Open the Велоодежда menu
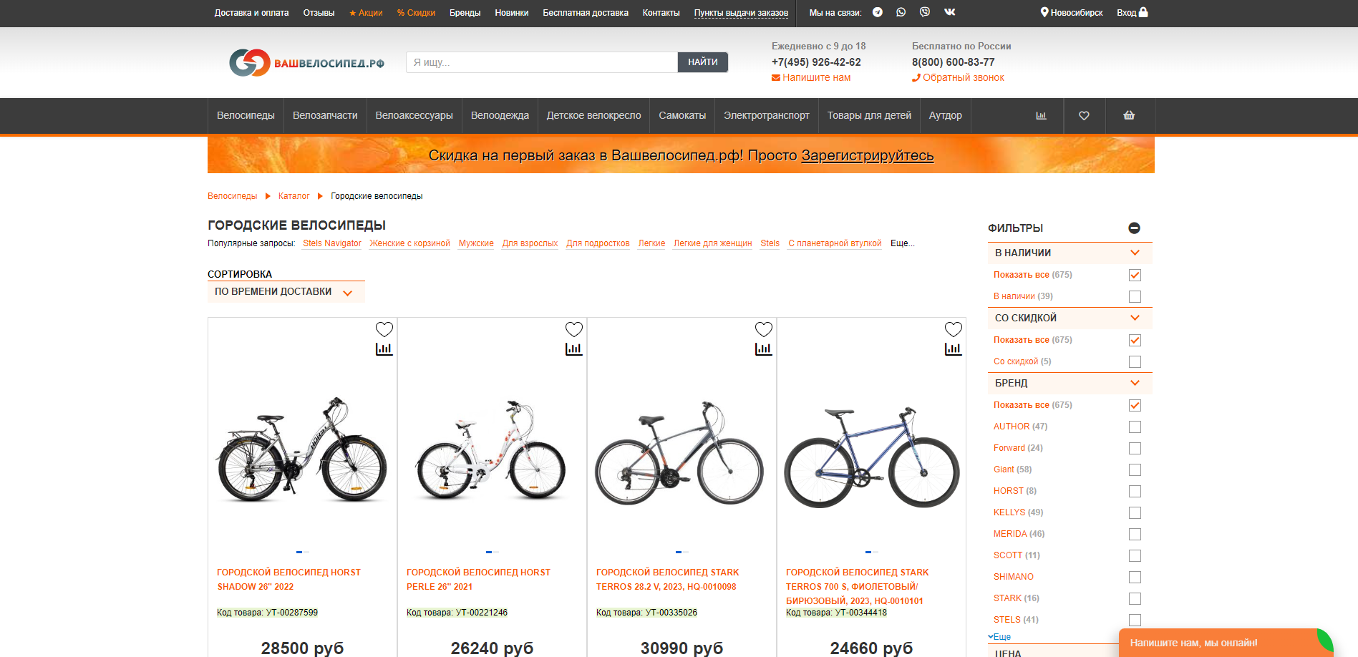This screenshot has height=657, width=1358. pos(500,115)
